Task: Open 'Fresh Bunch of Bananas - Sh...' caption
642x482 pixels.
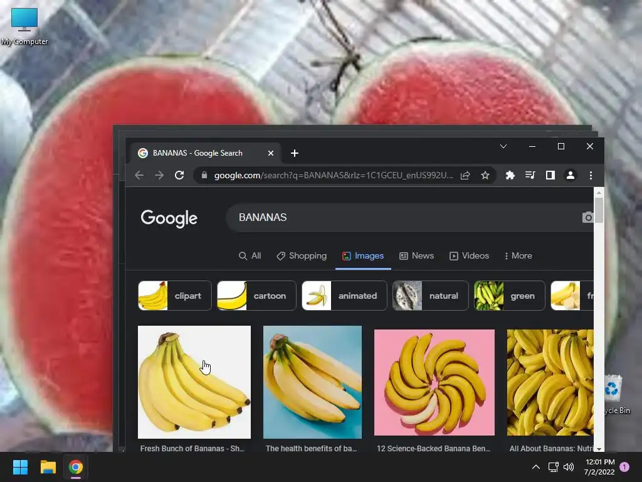Action: click(192, 448)
